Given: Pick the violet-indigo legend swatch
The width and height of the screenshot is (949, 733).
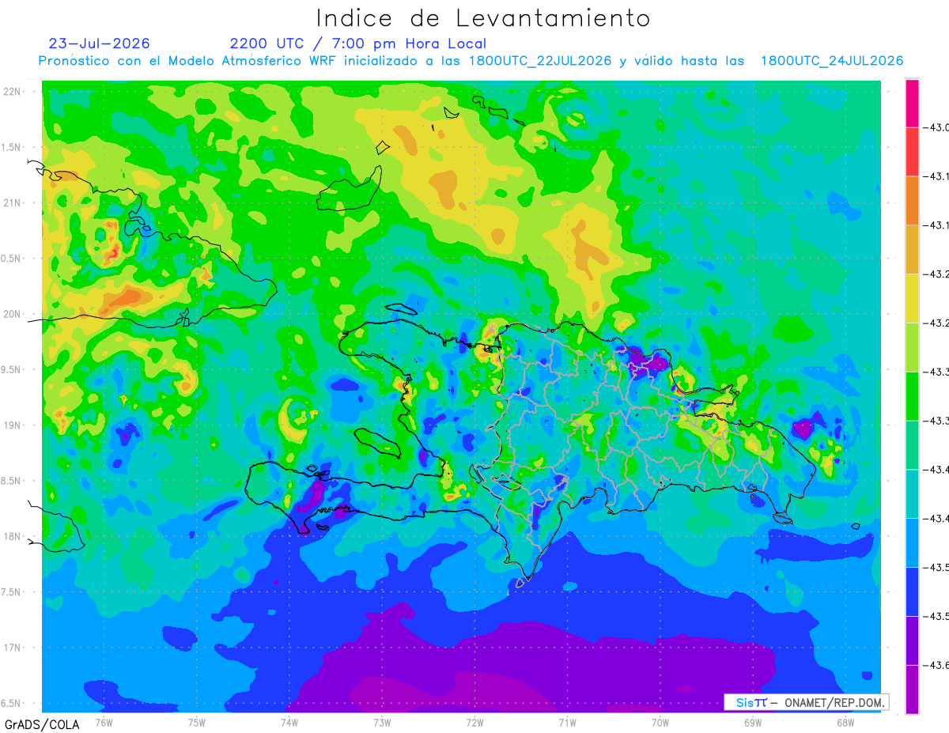Looking at the screenshot, I should [x=912, y=640].
